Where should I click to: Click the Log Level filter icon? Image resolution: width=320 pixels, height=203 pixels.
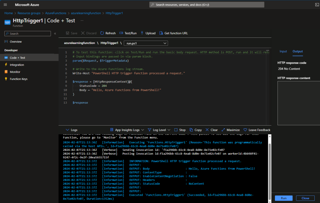coord(150,130)
